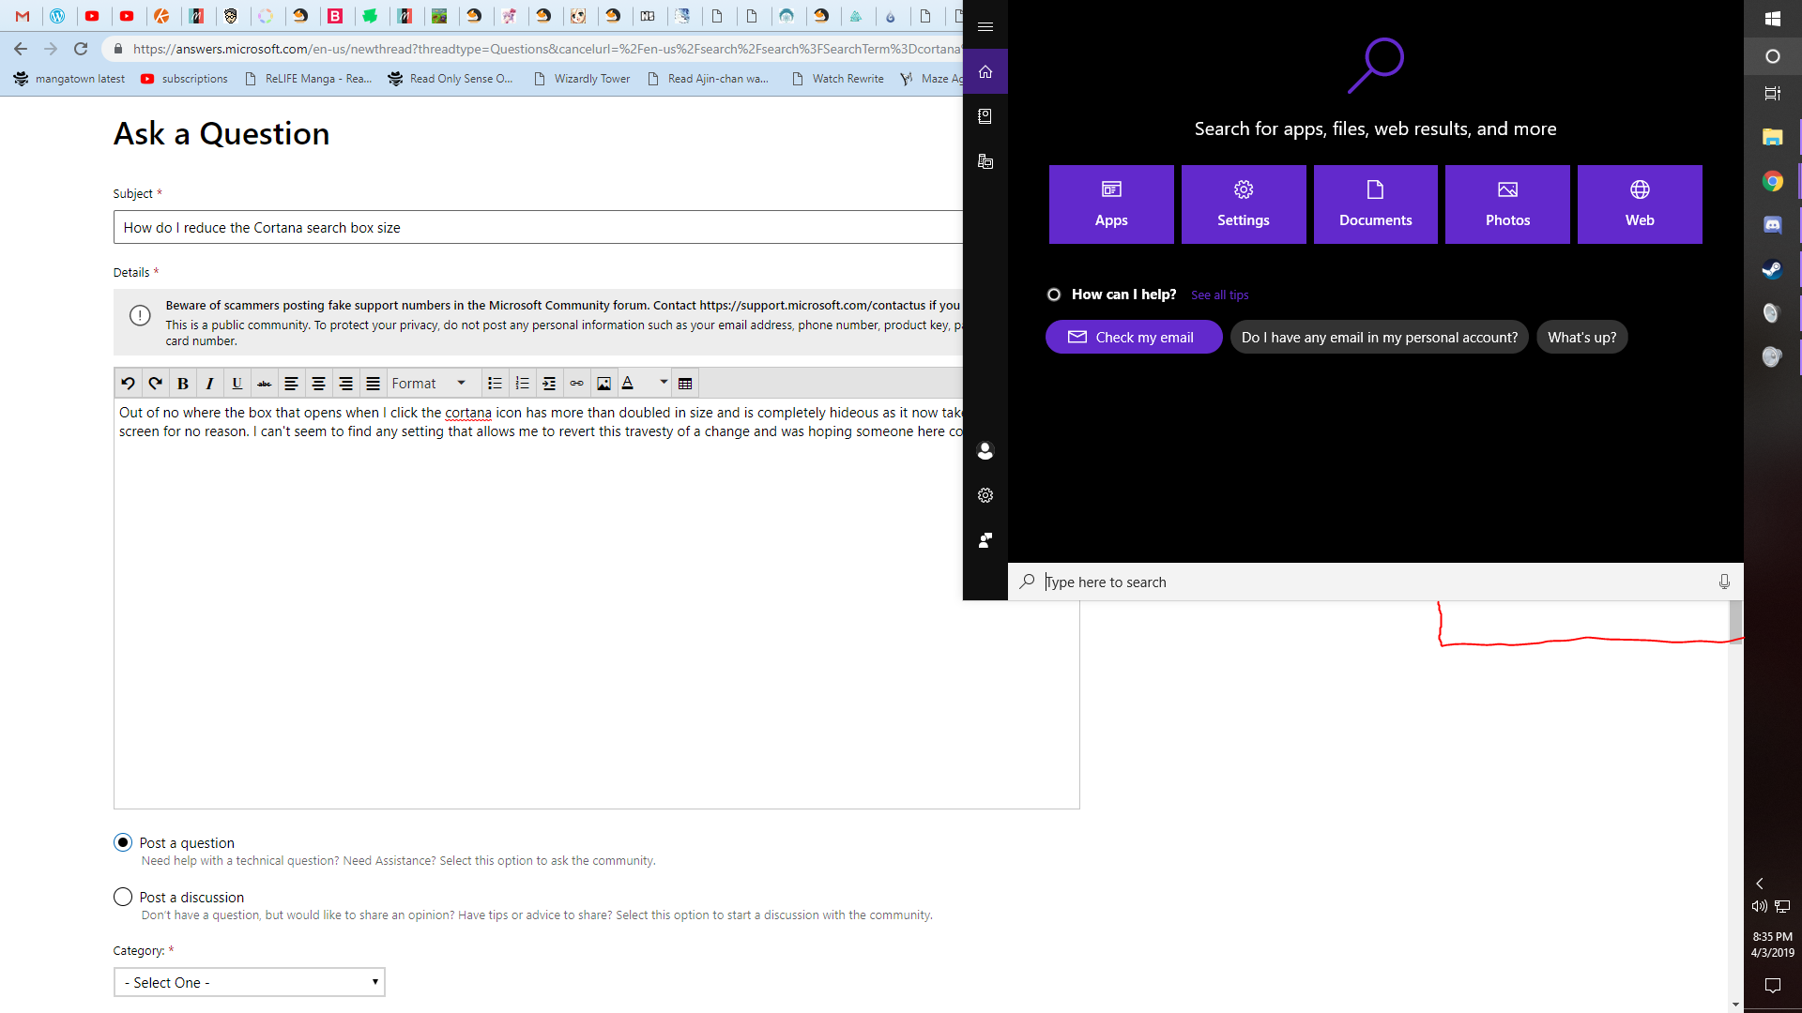
Task: Reload the current page in Chrome
Action: pyautogui.click(x=81, y=49)
